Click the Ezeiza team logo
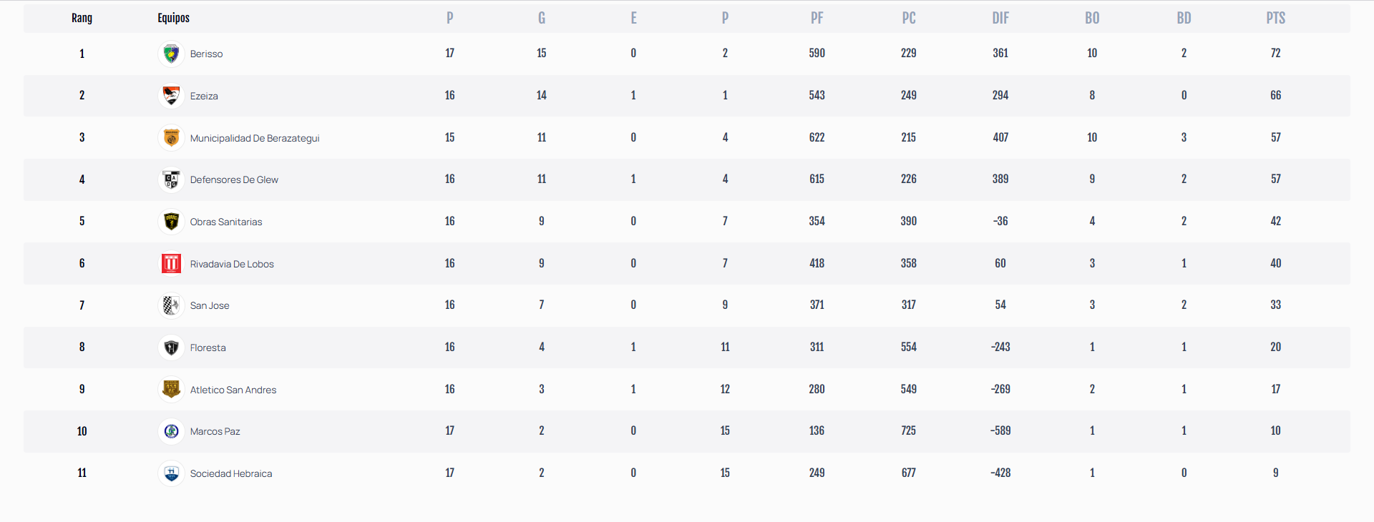 (x=171, y=96)
